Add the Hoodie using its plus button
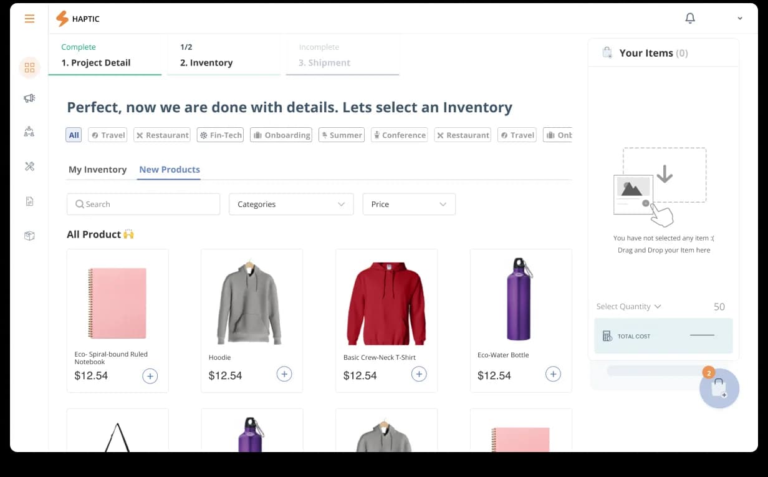 pyautogui.click(x=284, y=374)
